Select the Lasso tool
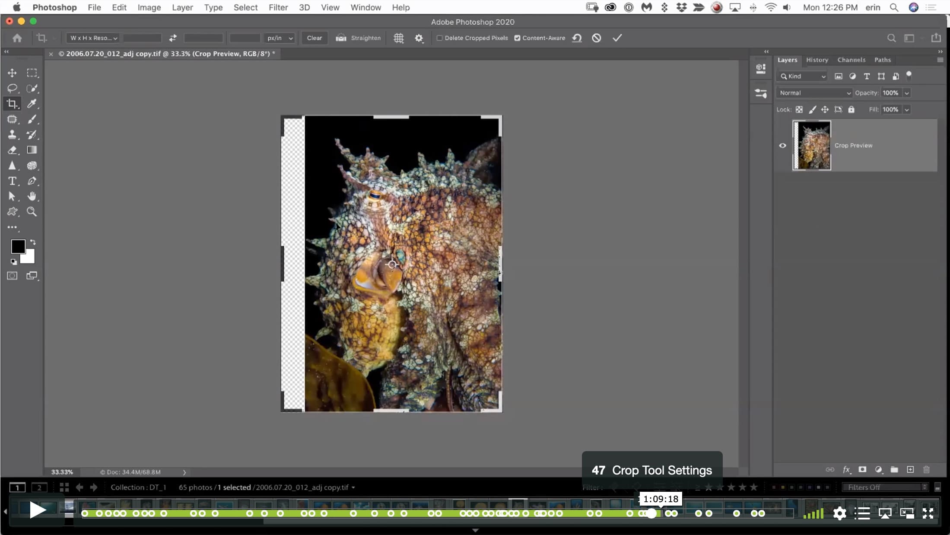 12,89
